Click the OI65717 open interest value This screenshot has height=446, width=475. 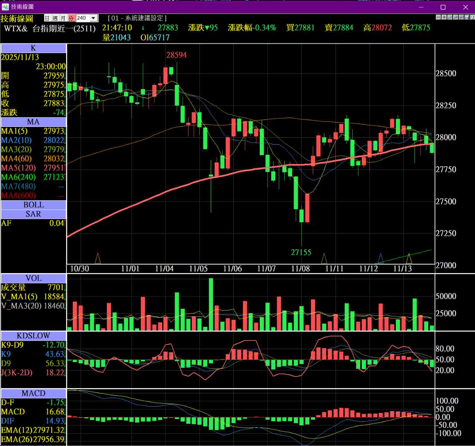tap(155, 37)
